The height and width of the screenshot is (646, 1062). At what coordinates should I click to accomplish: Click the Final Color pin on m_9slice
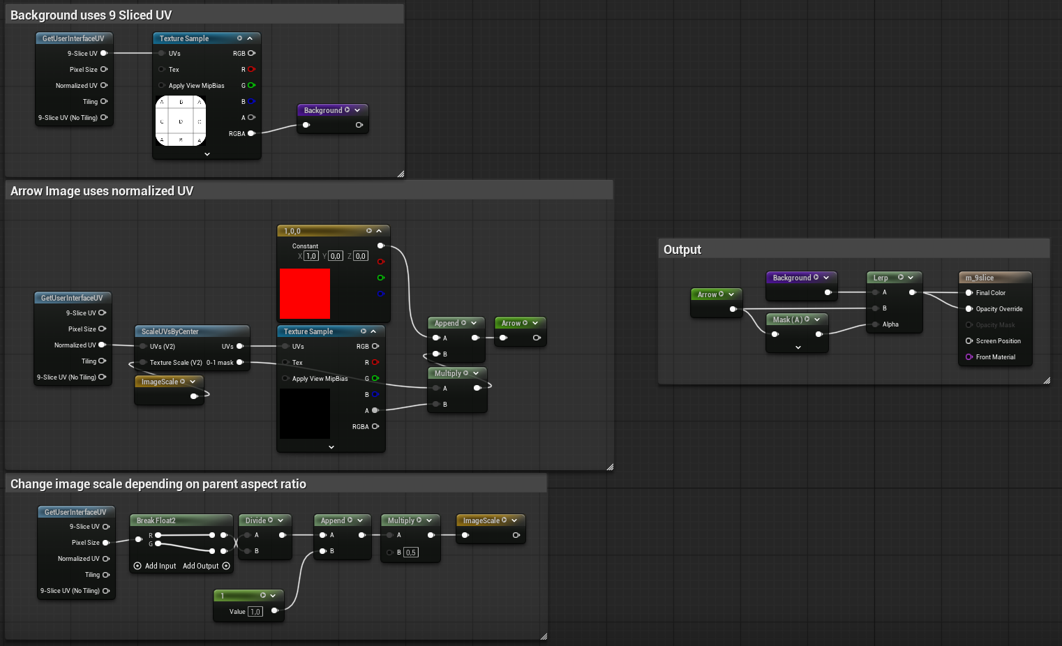969,293
